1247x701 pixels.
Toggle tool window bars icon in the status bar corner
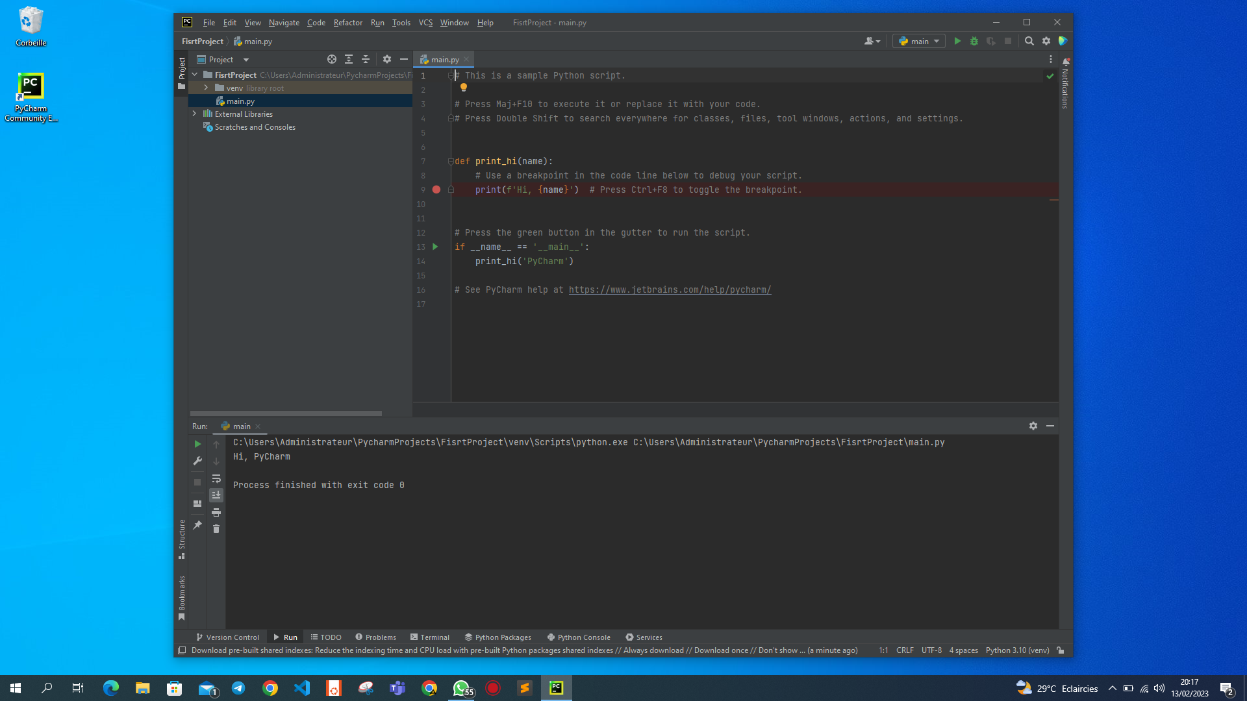(x=182, y=650)
